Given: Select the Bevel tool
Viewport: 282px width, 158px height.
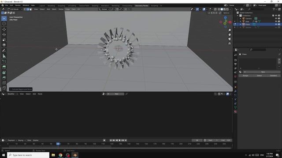Looking at the screenshot, I should [4, 78].
